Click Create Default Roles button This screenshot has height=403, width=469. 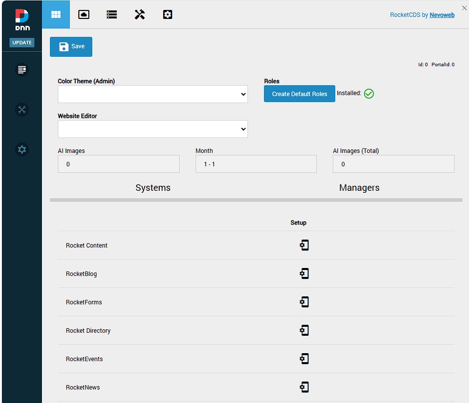click(x=299, y=94)
